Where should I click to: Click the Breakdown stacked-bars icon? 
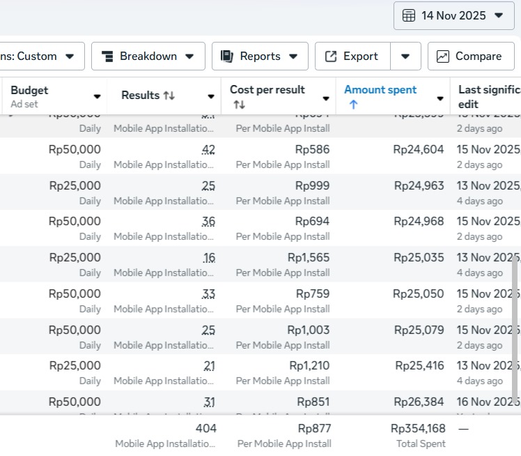pos(107,56)
